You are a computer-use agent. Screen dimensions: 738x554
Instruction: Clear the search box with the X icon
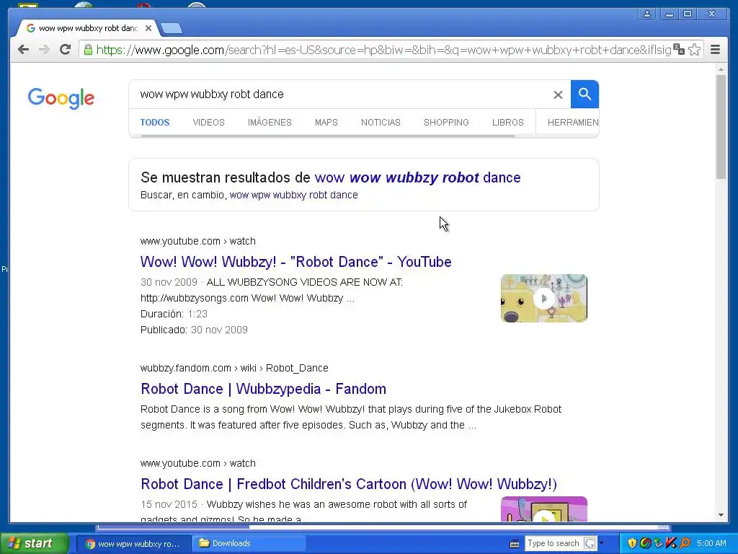point(558,94)
